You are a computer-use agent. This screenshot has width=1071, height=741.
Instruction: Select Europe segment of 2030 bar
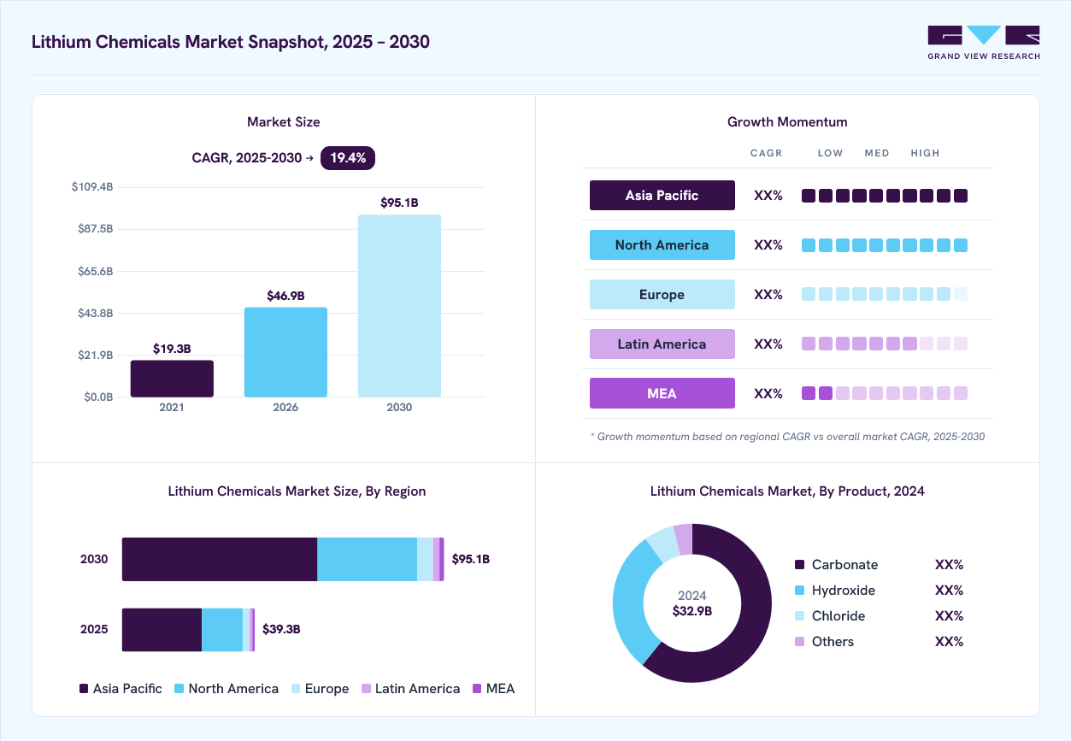(425, 559)
